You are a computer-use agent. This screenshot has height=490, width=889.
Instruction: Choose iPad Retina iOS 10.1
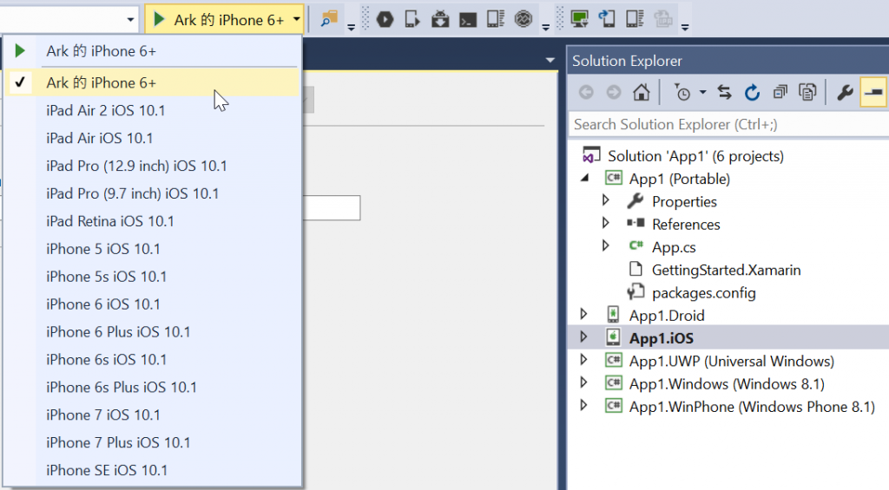[153, 221]
